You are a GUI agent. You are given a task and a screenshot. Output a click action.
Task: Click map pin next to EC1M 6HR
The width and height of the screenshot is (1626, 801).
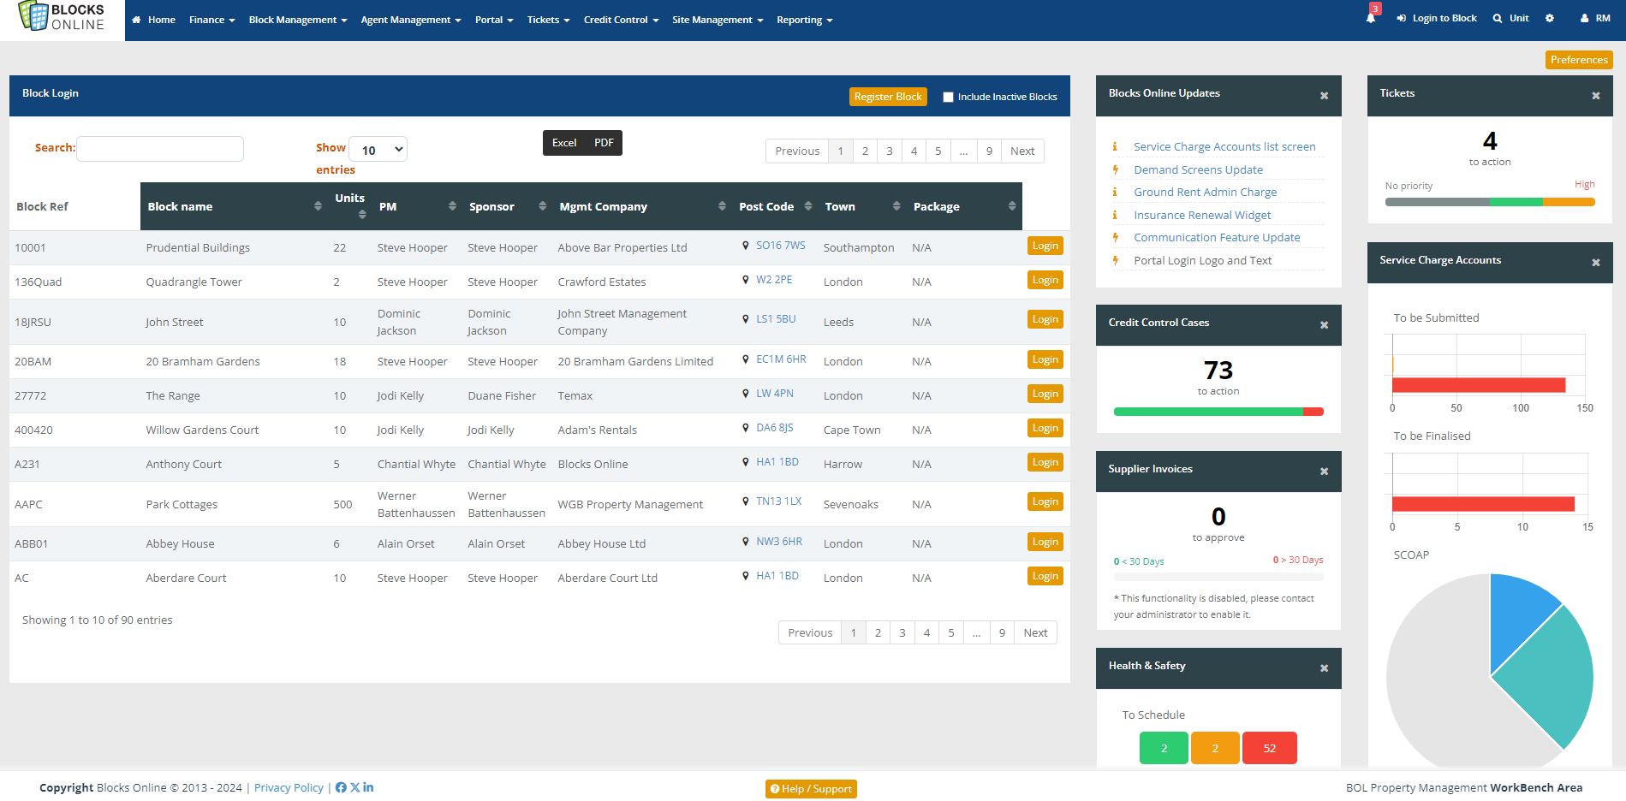coord(746,359)
